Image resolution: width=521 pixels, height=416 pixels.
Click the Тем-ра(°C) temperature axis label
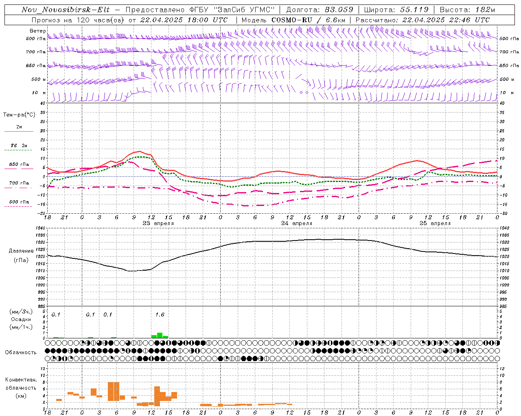coord(19,115)
